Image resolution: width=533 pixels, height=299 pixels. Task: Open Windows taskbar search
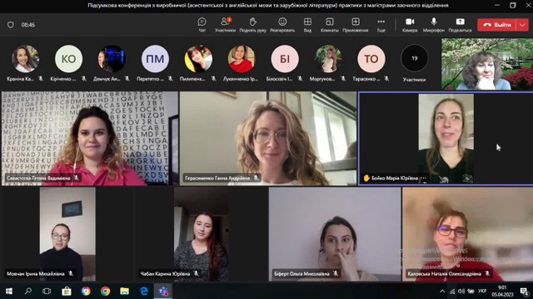pos(28,292)
